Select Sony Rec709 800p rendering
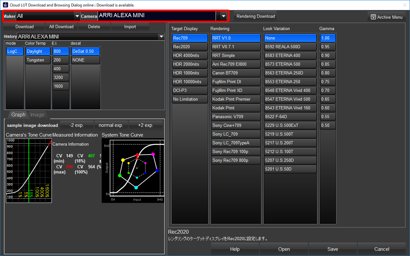The width and height of the screenshot is (410, 256). tap(236, 160)
